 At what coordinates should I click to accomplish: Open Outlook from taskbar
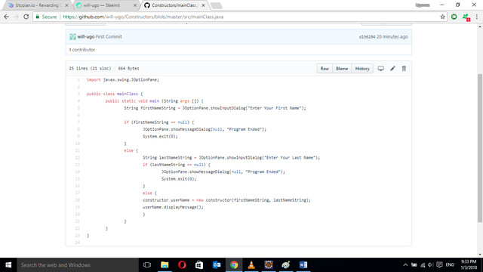[x=217, y=265]
